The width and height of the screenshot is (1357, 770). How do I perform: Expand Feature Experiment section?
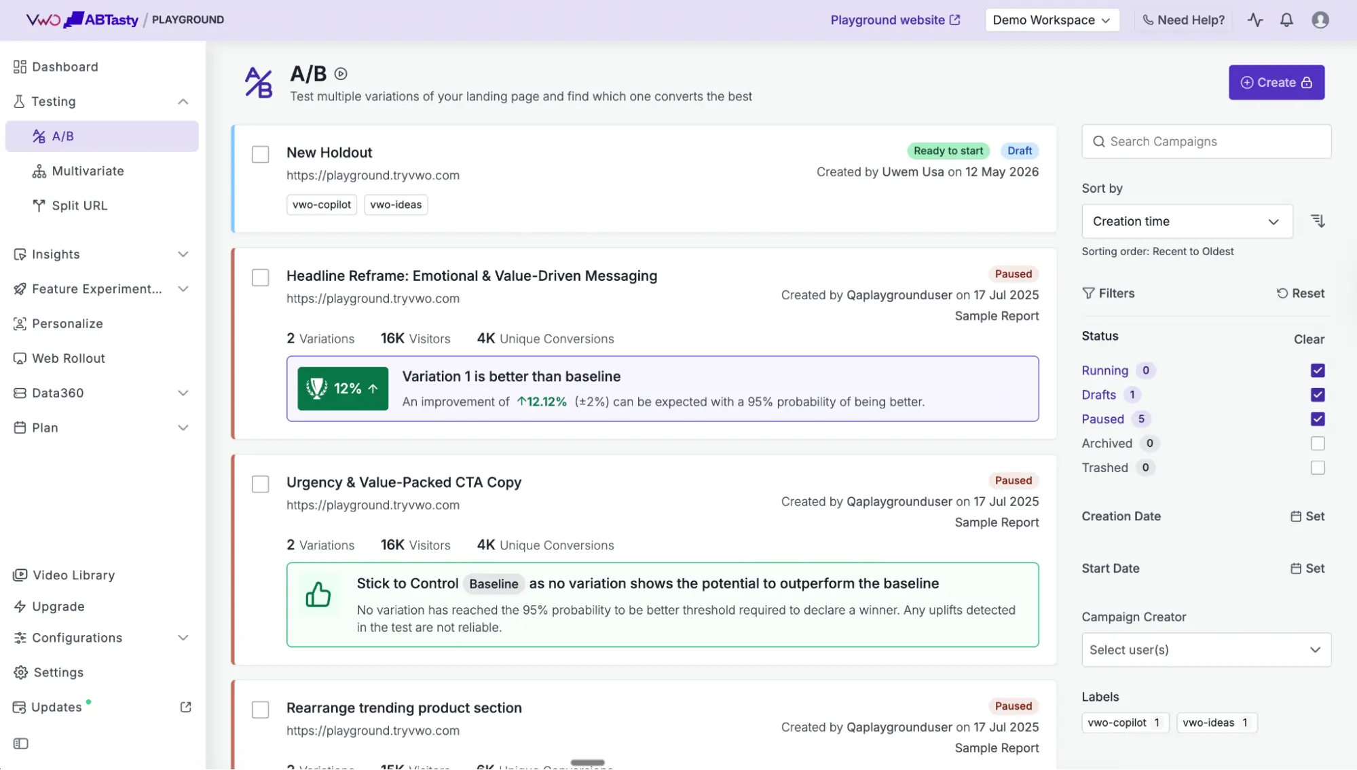coord(183,289)
